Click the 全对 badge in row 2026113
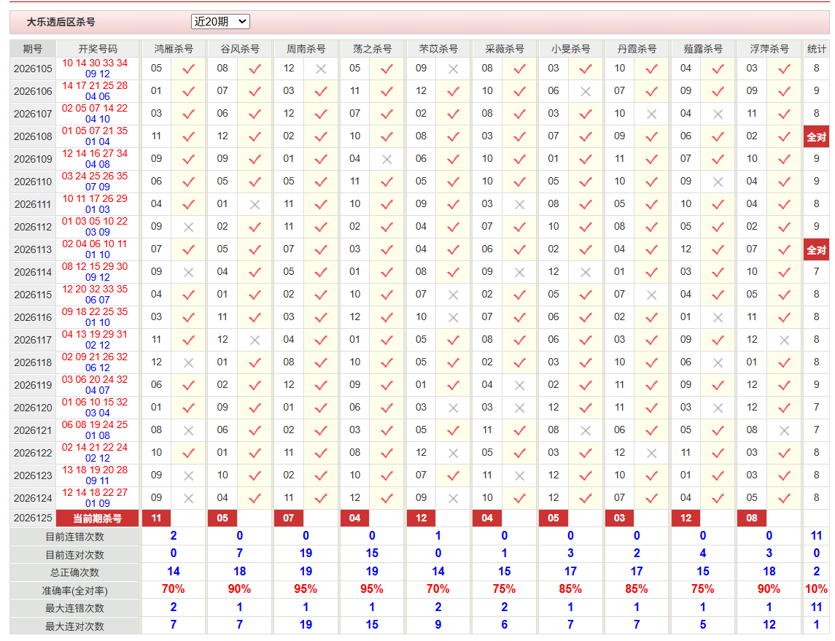This screenshot has height=641, width=835. 816,249
